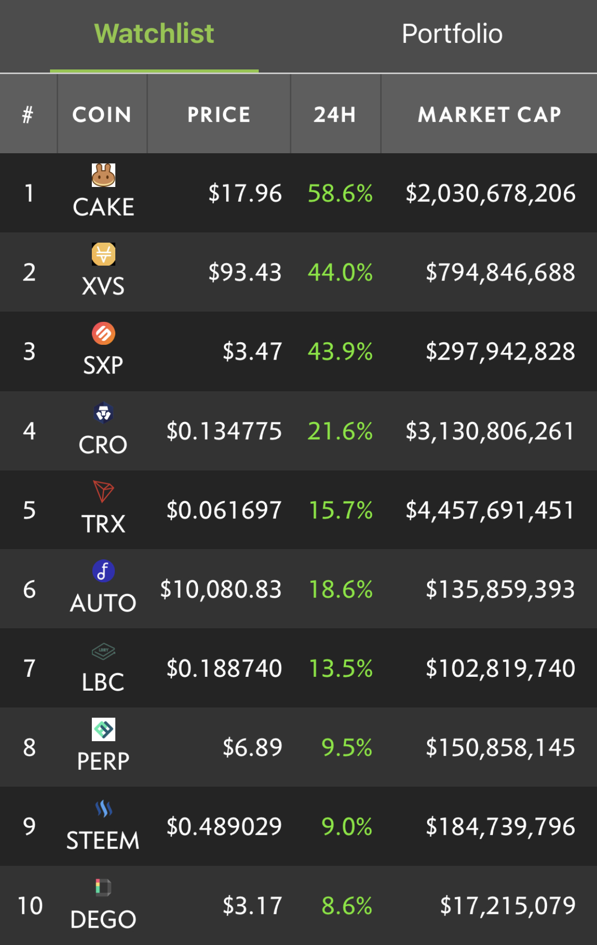Sort by the COIN column header
597x945 pixels.
click(102, 114)
